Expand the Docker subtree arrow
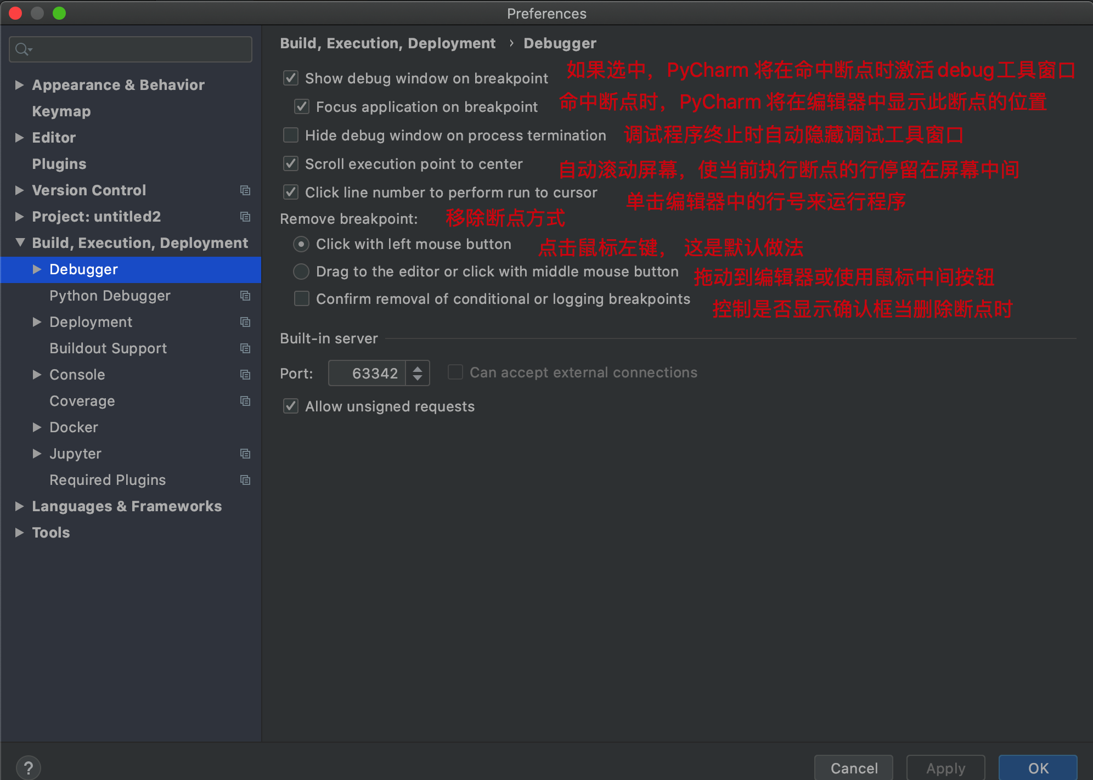Screen dimensions: 1093x780 37,427
